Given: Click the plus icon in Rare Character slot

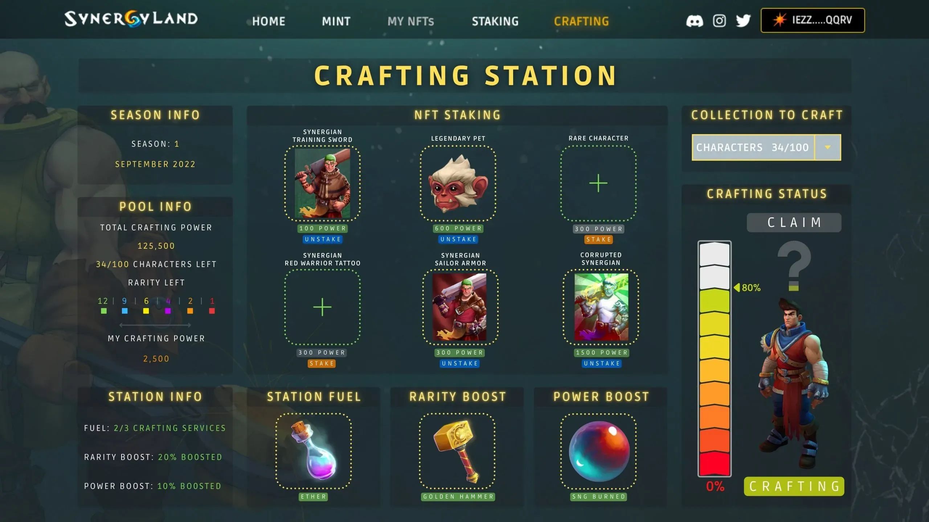Looking at the screenshot, I should pos(598,183).
